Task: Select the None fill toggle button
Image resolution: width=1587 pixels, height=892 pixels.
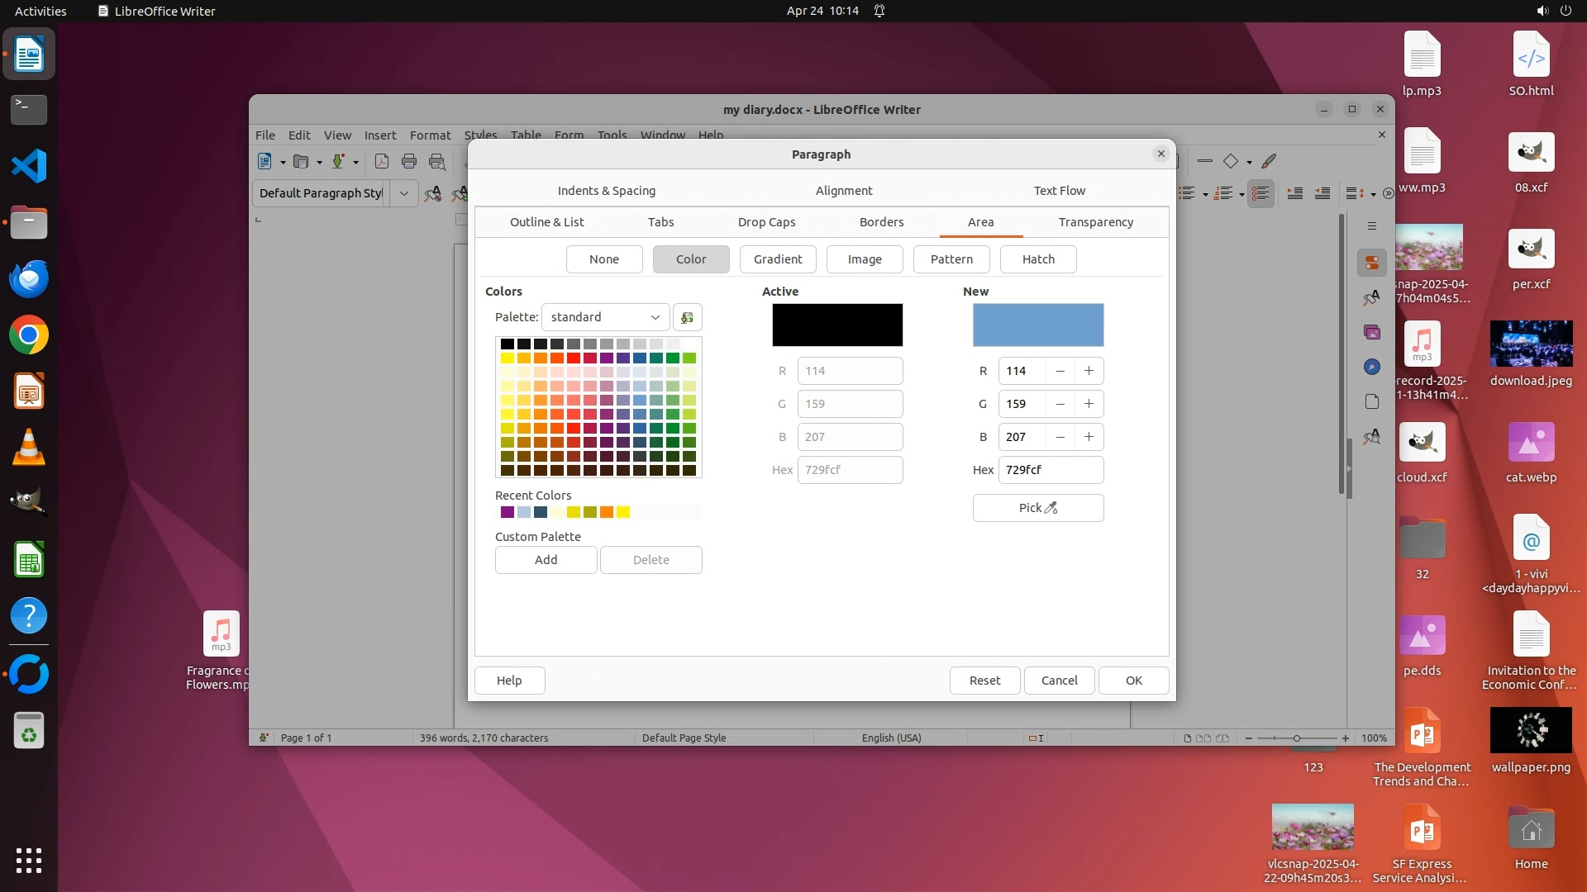Action: pos(603,259)
